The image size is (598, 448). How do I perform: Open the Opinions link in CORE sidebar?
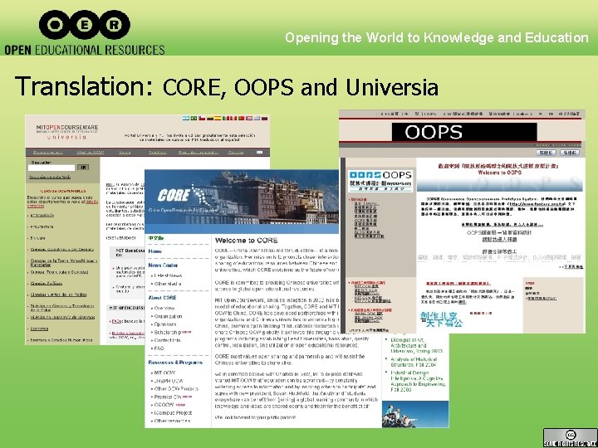(165, 324)
